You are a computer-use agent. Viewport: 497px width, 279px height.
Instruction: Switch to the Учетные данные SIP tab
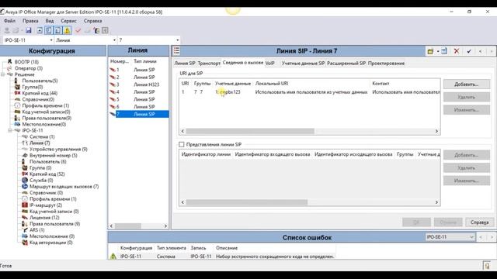[303, 64]
